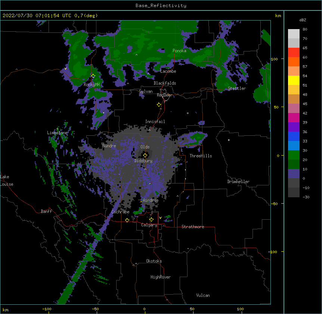Click the Vulcan town label
This screenshot has width=322, height=314.
203,295
